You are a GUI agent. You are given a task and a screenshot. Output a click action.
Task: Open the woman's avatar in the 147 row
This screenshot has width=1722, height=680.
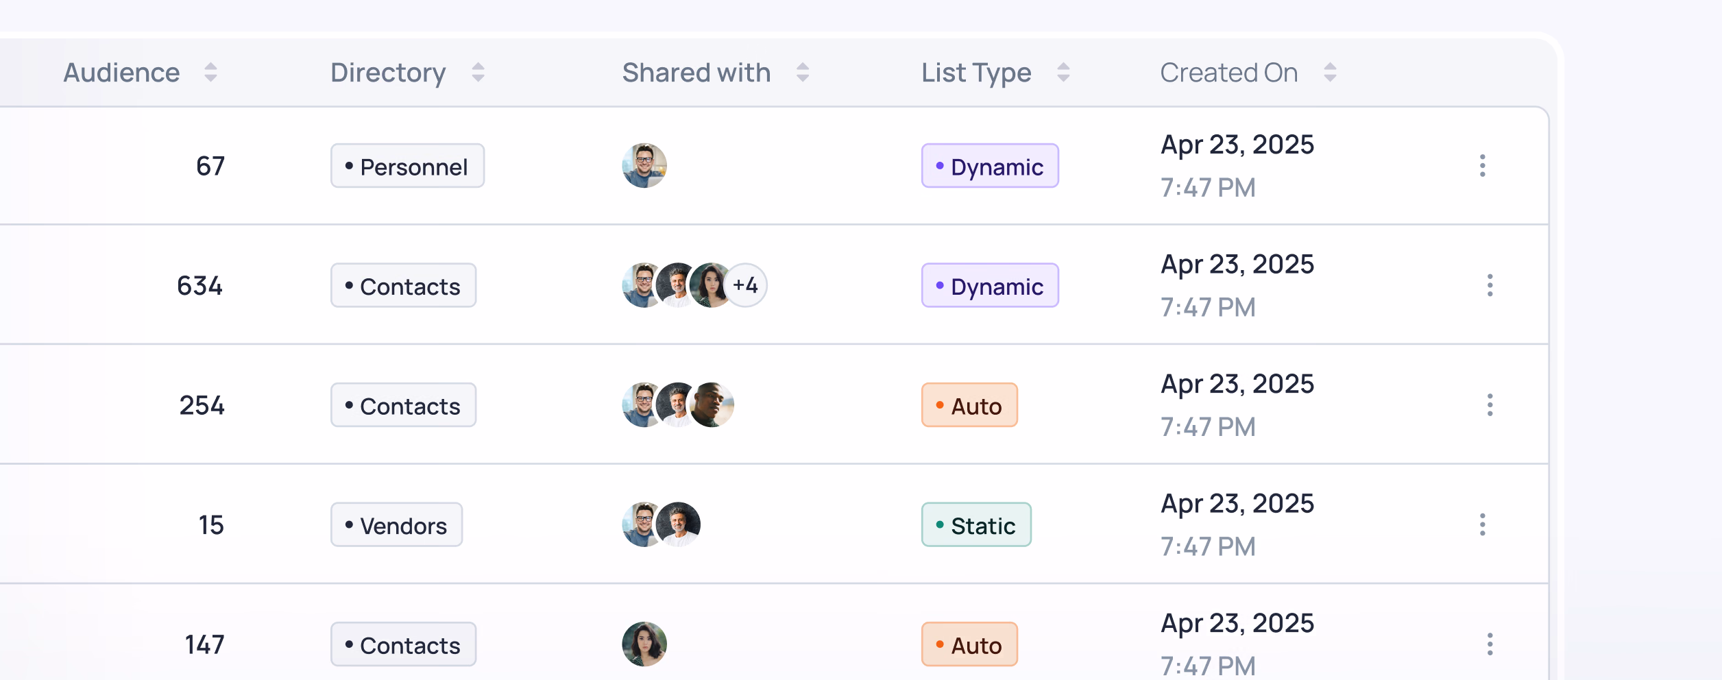coord(644,644)
